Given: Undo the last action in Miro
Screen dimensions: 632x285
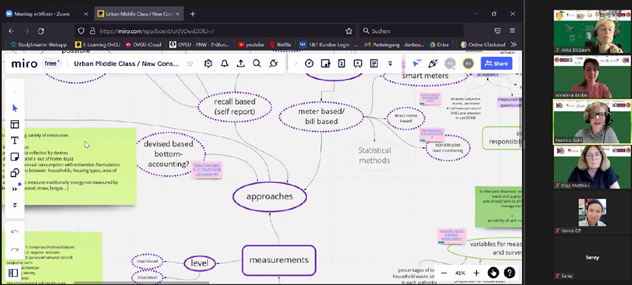Looking at the screenshot, I should 15,232.
